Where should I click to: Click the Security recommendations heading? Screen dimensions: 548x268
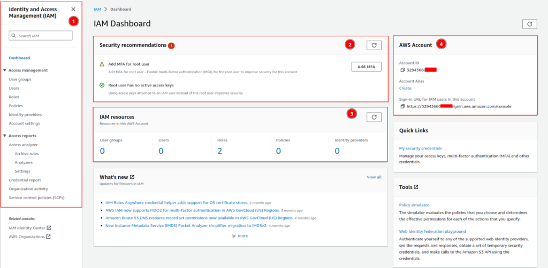click(133, 45)
